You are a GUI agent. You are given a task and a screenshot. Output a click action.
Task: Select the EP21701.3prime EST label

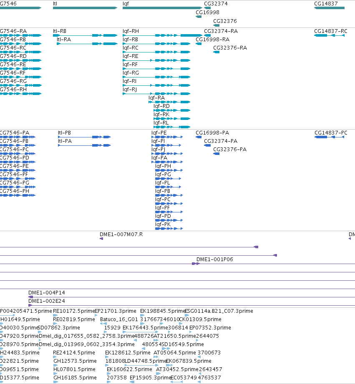click(x=116, y=311)
